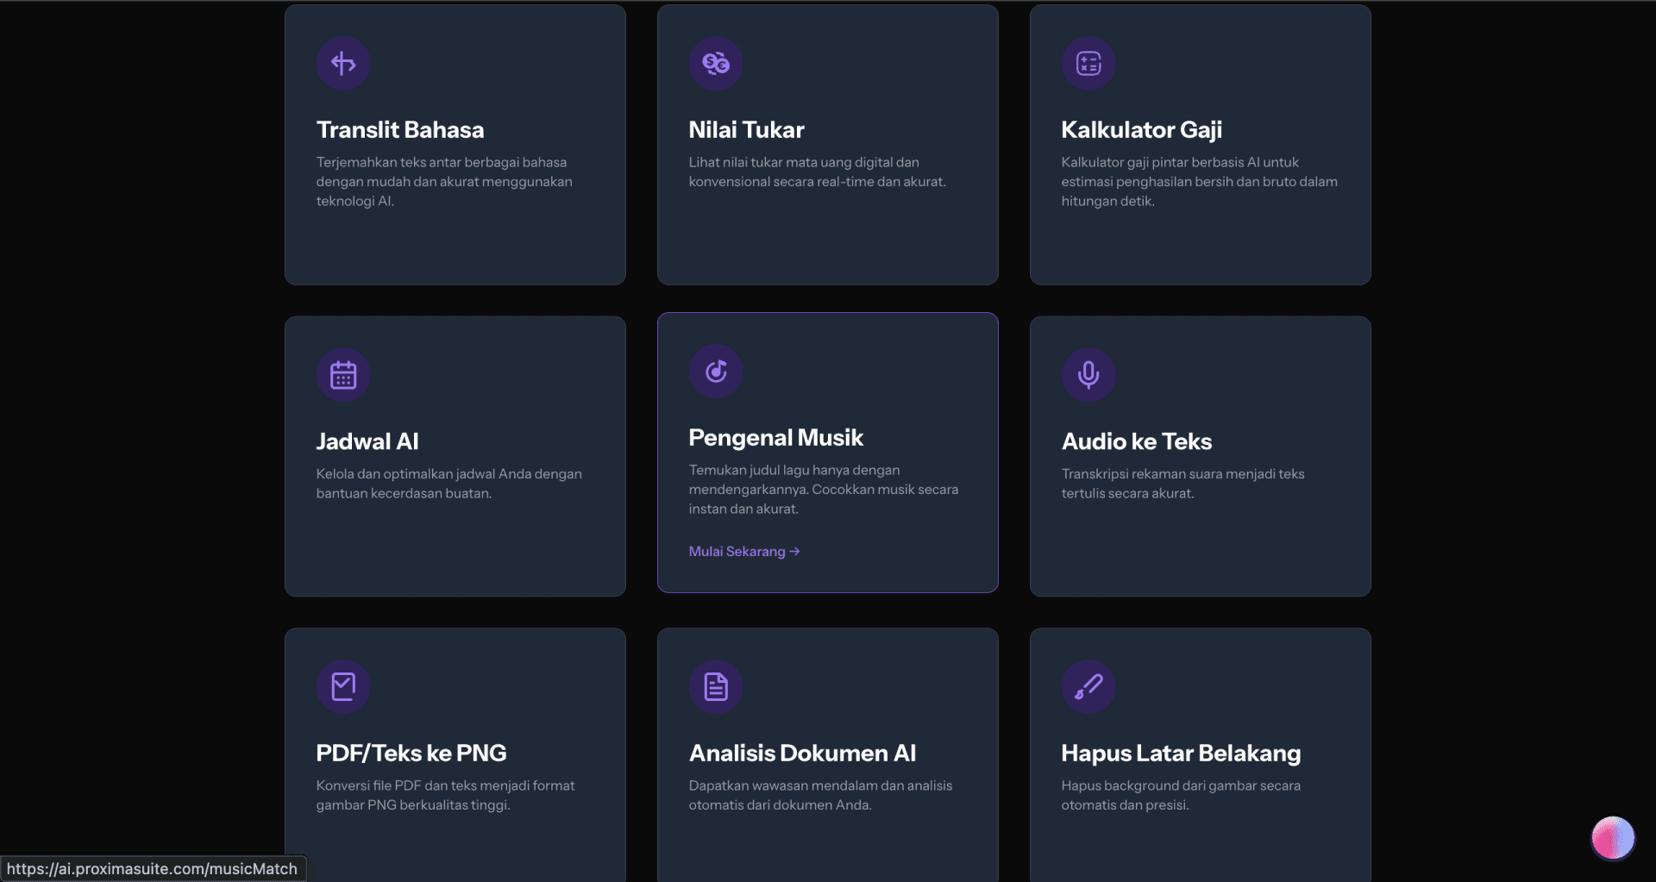The image size is (1656, 882).
Task: Open the Hapus Latar Belakang heading
Action: coord(1181,754)
